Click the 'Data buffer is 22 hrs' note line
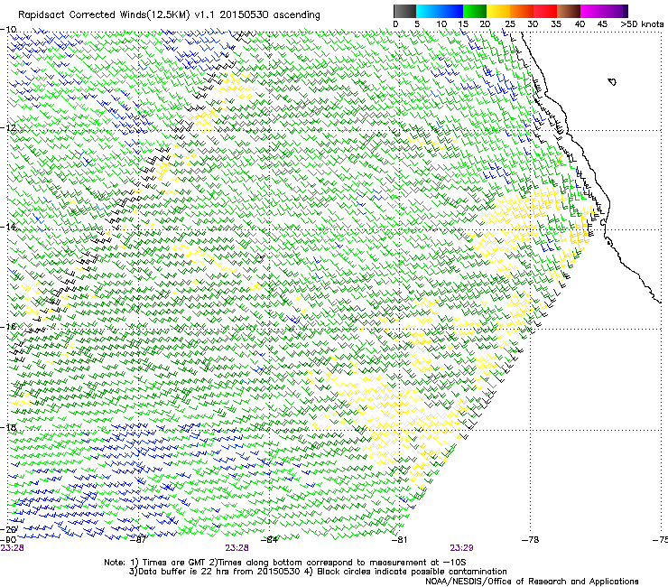This screenshot has width=668, height=587. coord(318,572)
